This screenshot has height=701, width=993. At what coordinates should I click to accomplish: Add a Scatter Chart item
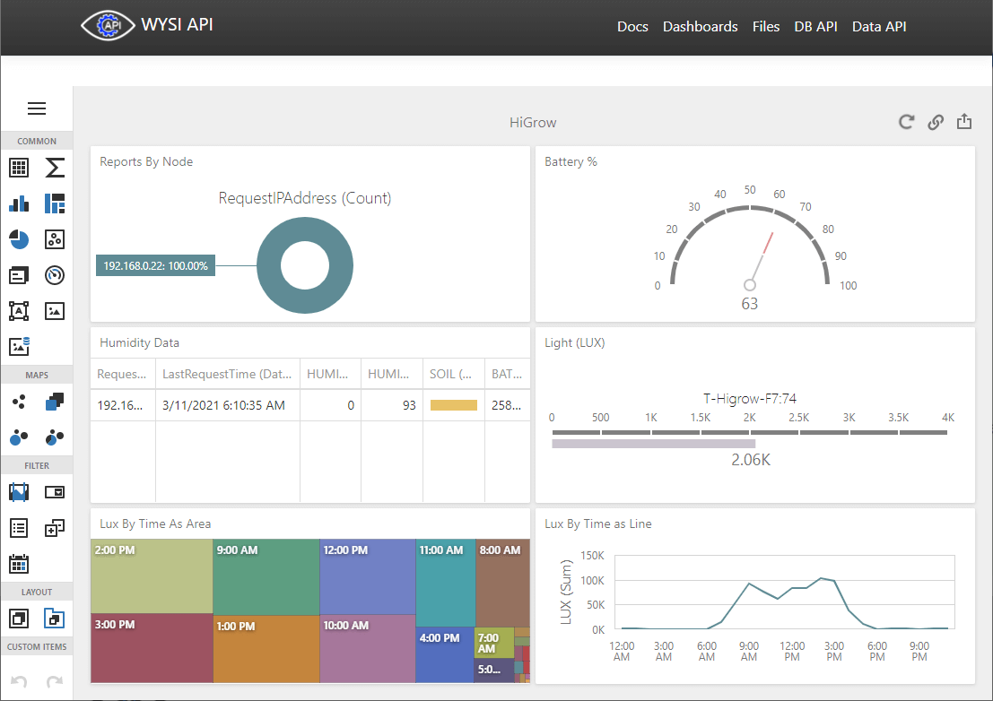[55, 239]
